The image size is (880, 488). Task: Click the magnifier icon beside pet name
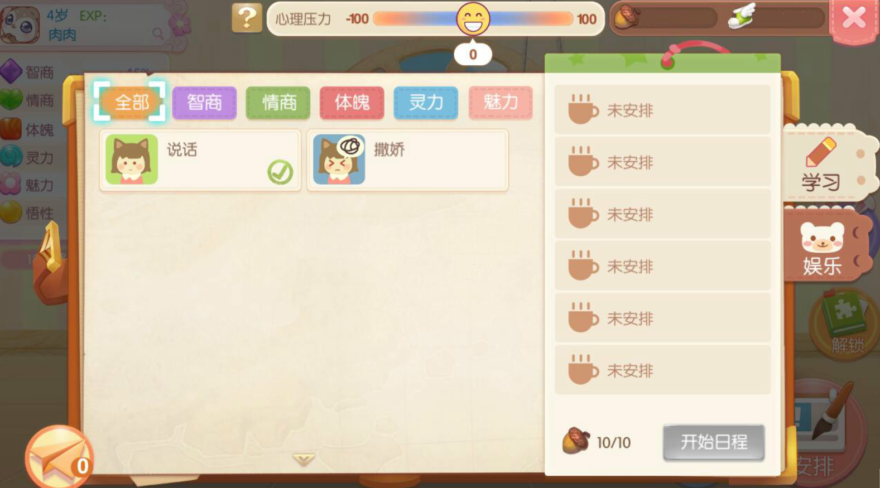coord(158,34)
